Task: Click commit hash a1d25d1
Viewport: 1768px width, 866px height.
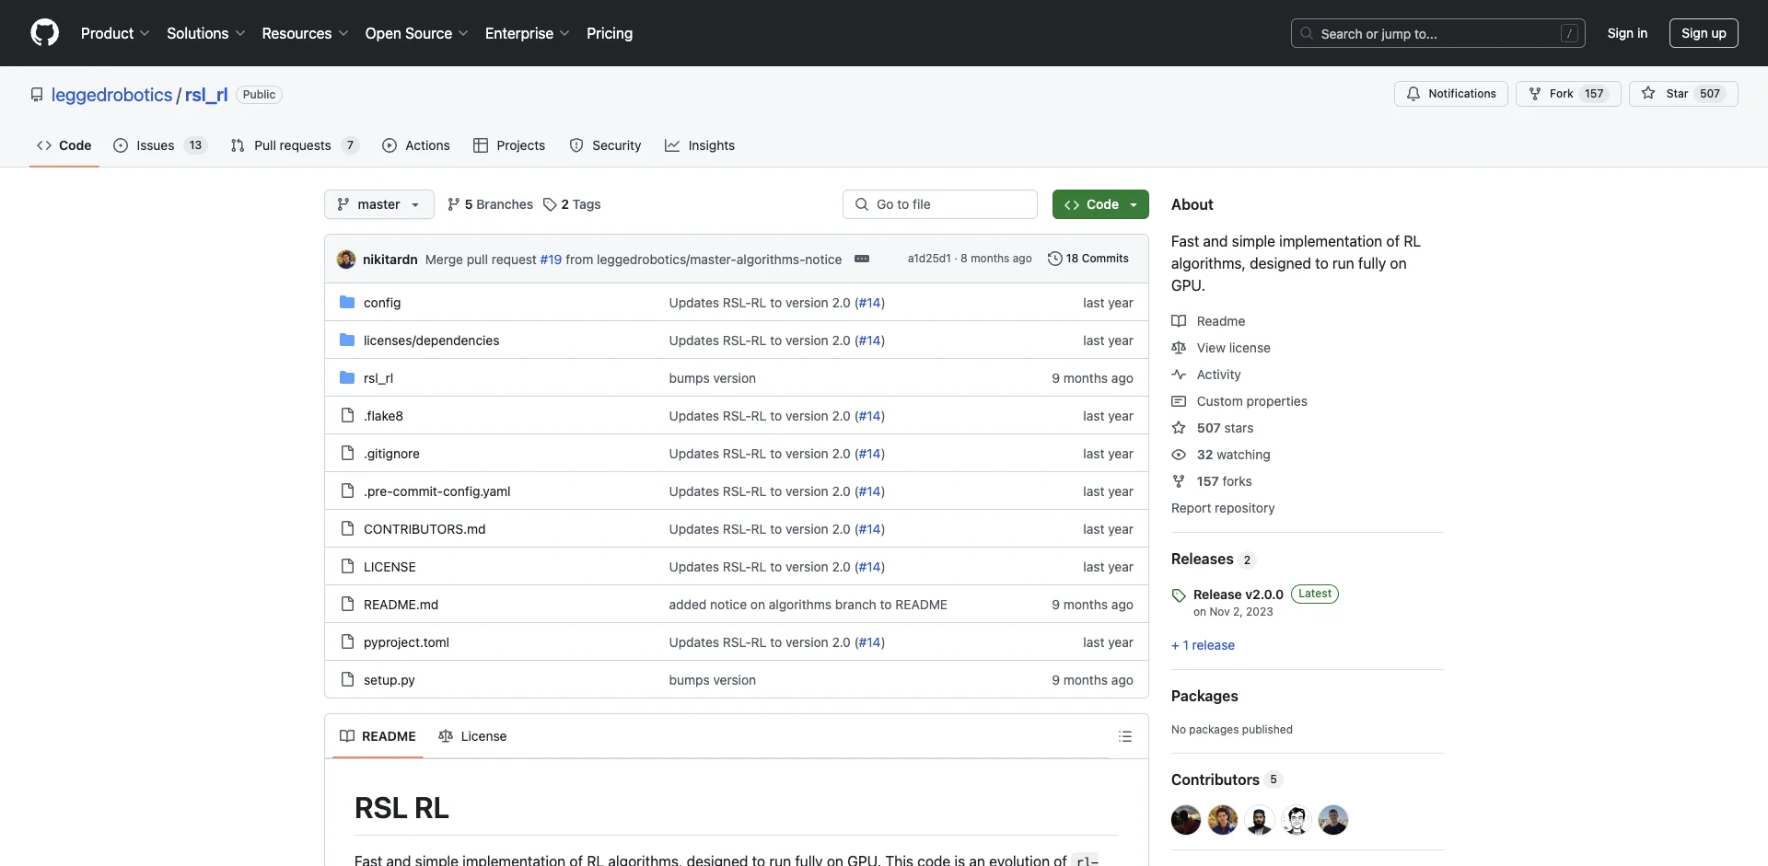Action: [929, 259]
